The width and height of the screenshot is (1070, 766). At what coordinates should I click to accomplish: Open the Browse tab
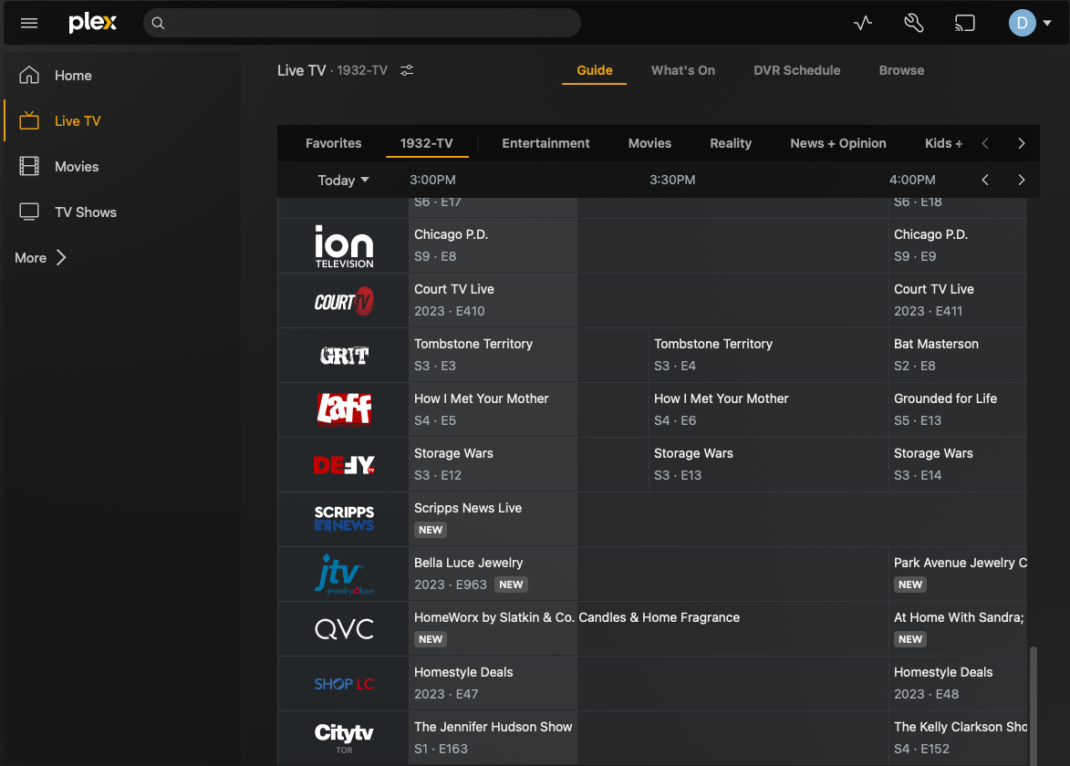(900, 70)
